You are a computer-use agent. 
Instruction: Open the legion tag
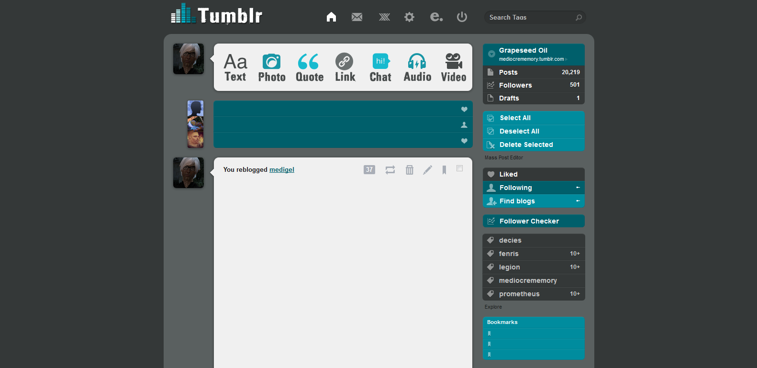point(534,267)
